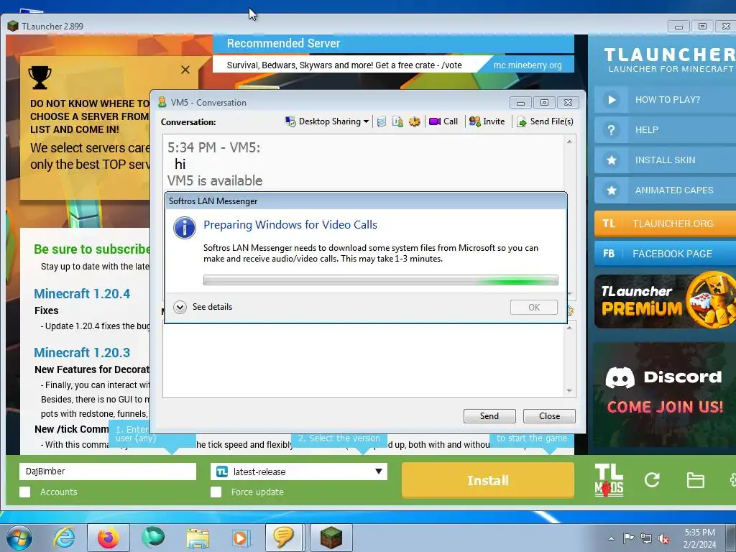736x552 pixels.
Task: Click Softros LAN Messenger taskbar icon
Action: (283, 538)
